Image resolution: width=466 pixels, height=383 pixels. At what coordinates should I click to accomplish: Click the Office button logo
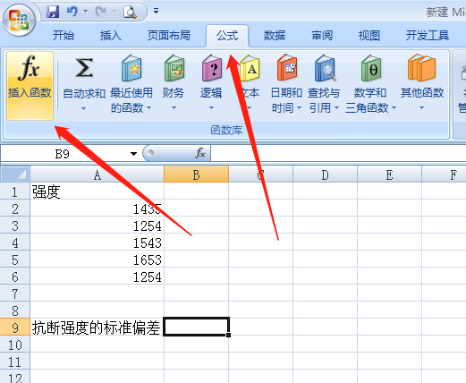click(x=19, y=20)
